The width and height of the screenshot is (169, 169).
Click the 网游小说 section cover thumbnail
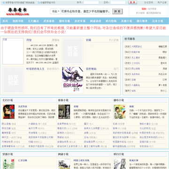pos(64,164)
